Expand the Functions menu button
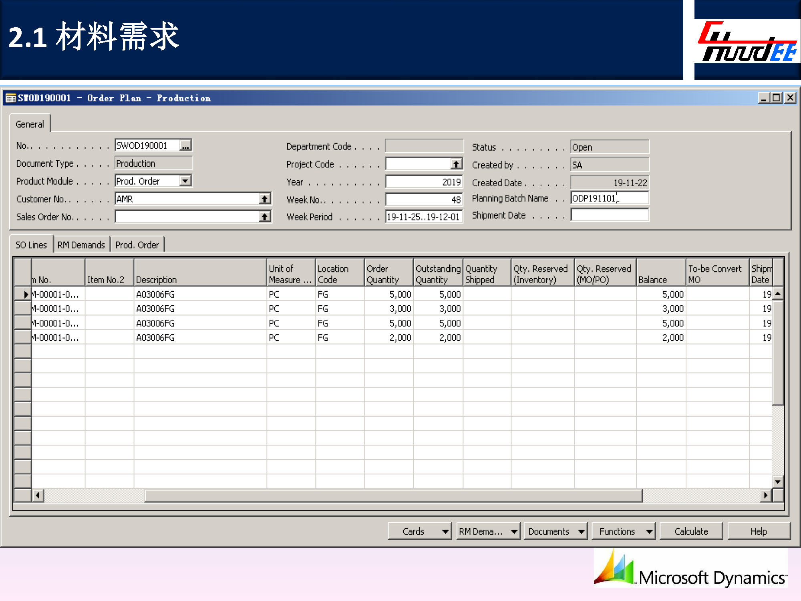Screen dimensions: 801x601 coord(623,531)
